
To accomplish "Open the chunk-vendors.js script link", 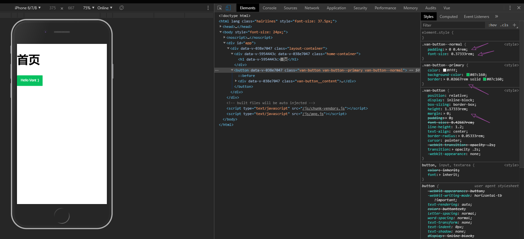I will (x=324, y=108).
